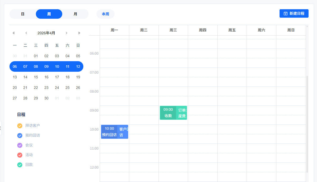The image size is (317, 182).
Task: Select the 周 week view tab
Action: (49, 14)
